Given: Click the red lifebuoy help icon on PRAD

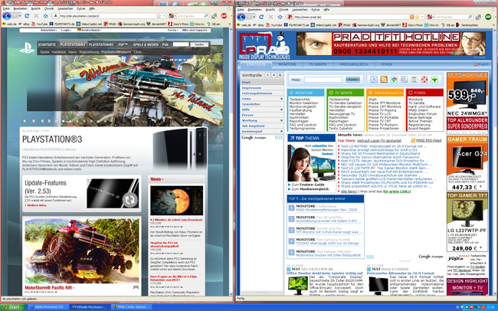Looking at the screenshot, I should tap(424, 80).
